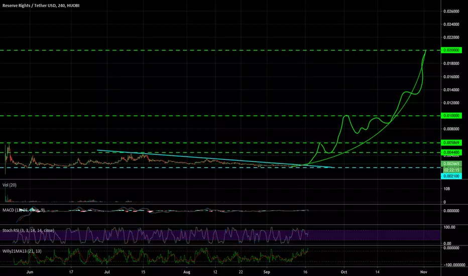This screenshot has height=276, width=468.
Task: Open the MACD indicator legend
Action: coord(24,210)
